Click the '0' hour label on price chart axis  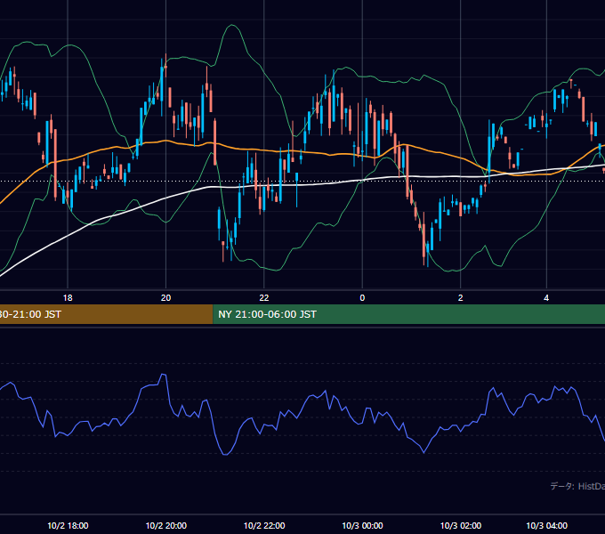362,298
